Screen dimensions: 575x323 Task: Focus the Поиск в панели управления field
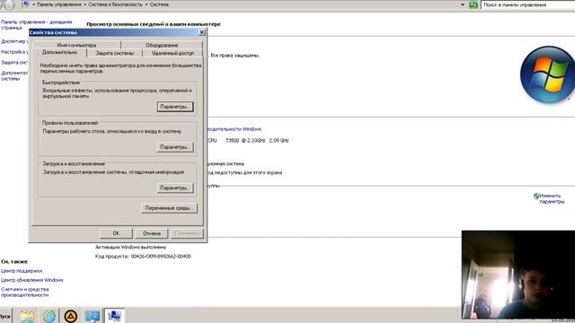pos(528,4)
